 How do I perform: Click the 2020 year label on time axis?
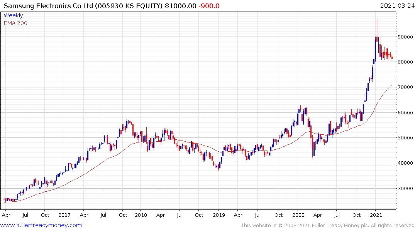click(x=298, y=215)
